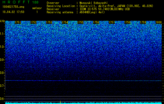The height and width of the screenshot is (104, 164).
Task: Click the meteor label
Action: (37, 8)
